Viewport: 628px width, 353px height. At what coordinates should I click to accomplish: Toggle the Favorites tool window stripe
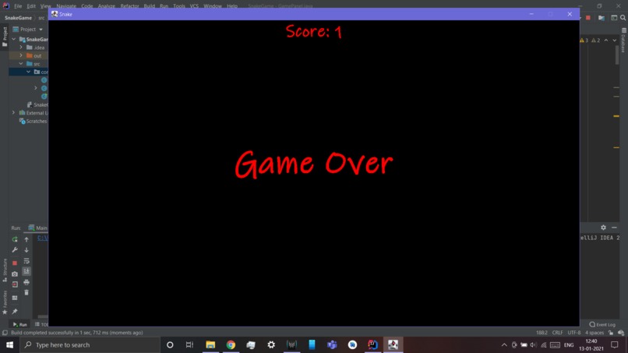coord(5,302)
